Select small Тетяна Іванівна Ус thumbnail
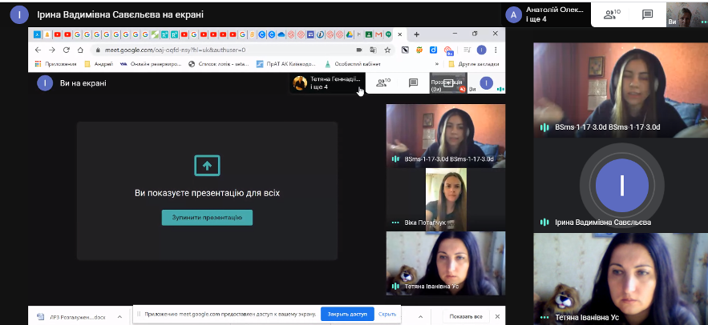This screenshot has width=708, height=325. pos(446,263)
